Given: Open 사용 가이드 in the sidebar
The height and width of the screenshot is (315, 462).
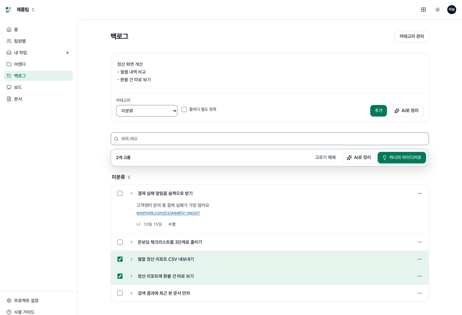Looking at the screenshot, I should coord(38,312).
